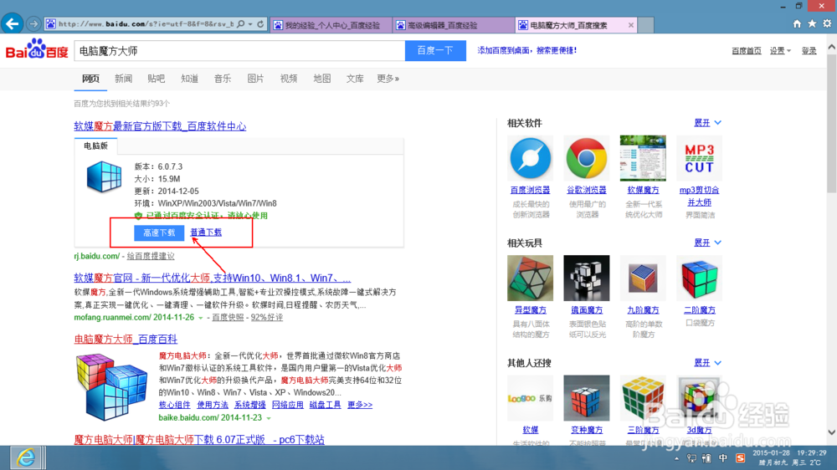Open the 软媒魔方 software thumbnail
The height and width of the screenshot is (470, 837).
tap(643, 158)
